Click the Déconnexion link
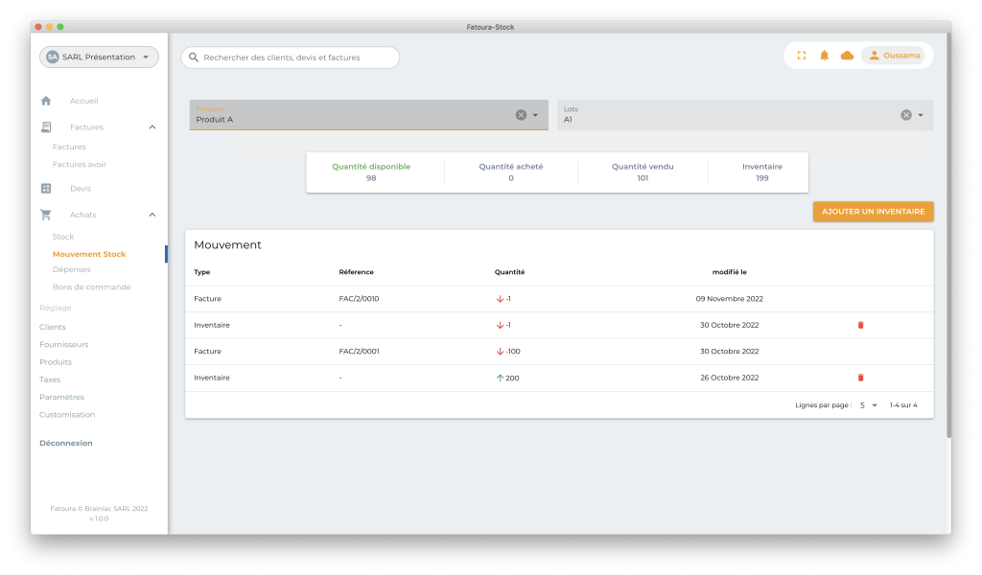Screen dimensions: 982x575 (66, 443)
